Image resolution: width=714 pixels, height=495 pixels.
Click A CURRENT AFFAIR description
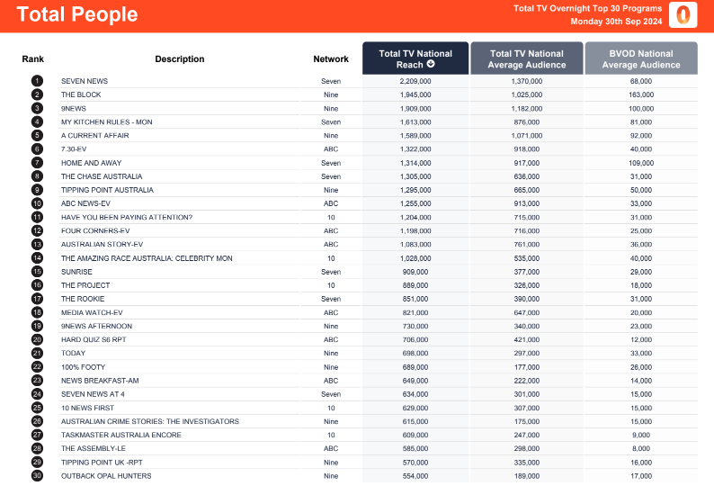[x=94, y=135]
